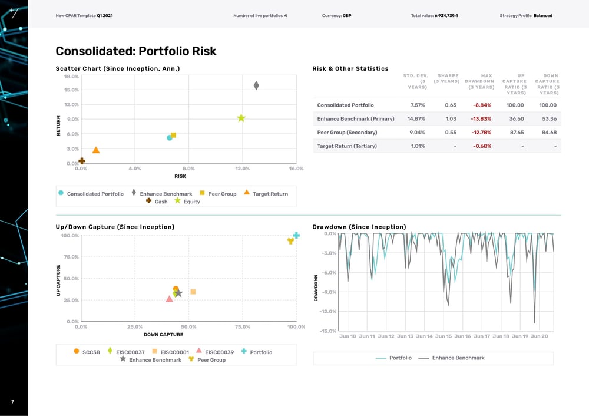The height and width of the screenshot is (416, 589).
Task: Click the yellow square point in scatter chart
Action: pyautogui.click(x=173, y=136)
